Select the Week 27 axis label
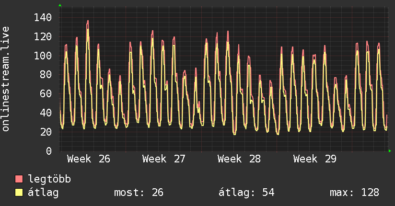Image resolution: width=395 pixels, height=206 pixels. point(164,159)
